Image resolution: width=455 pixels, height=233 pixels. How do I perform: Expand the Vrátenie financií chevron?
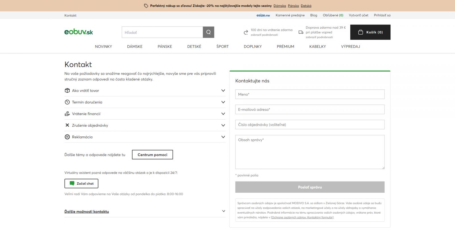[223, 114]
